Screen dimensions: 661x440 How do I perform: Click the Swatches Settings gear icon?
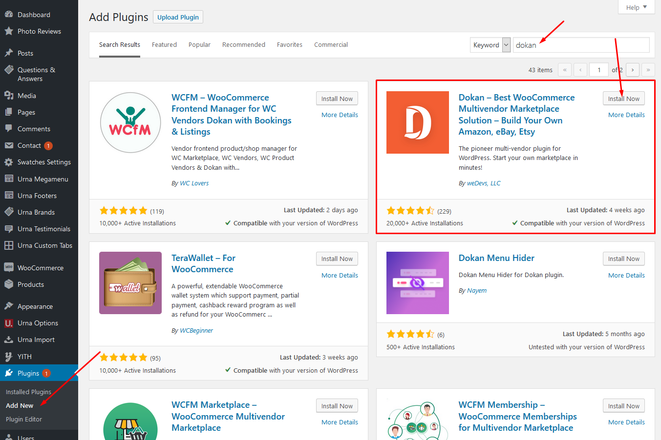pyautogui.click(x=9, y=162)
